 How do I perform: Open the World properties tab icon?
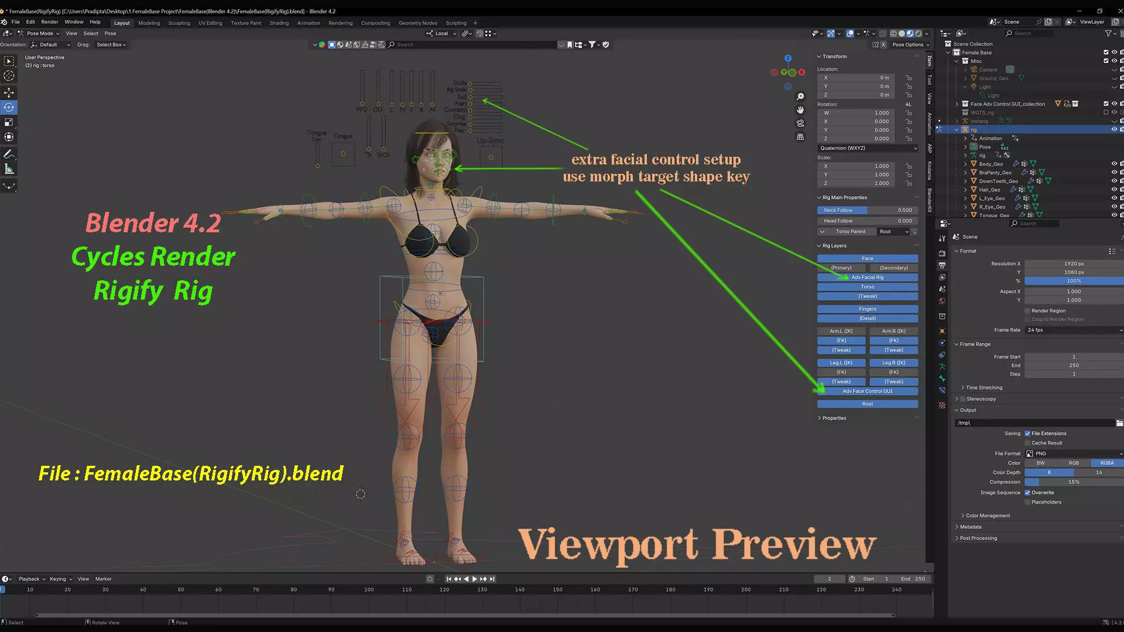click(942, 301)
